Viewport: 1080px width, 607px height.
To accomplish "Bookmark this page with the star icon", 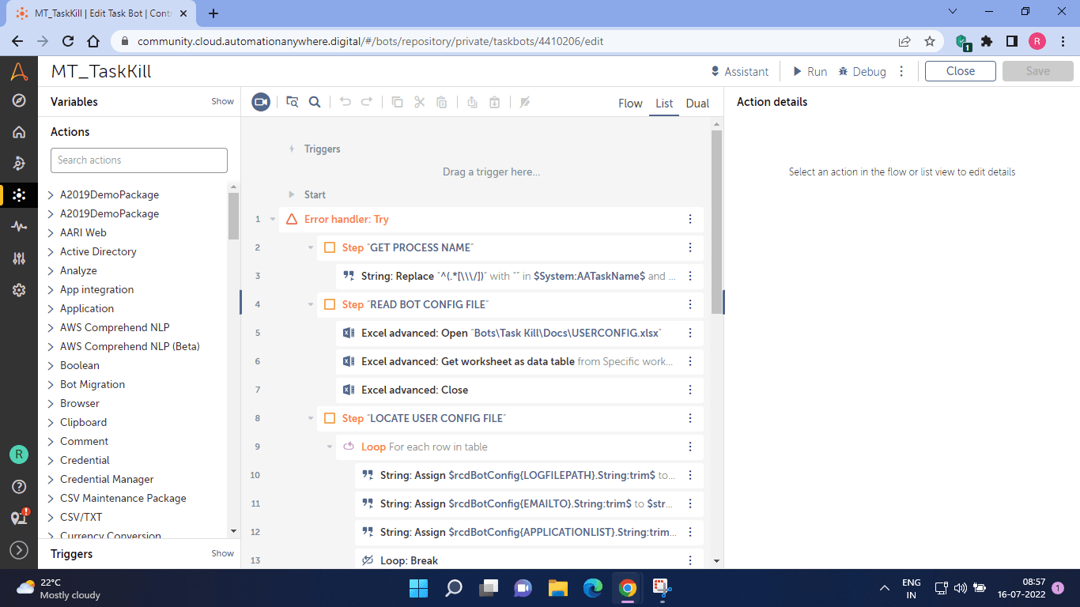I will 930,41.
